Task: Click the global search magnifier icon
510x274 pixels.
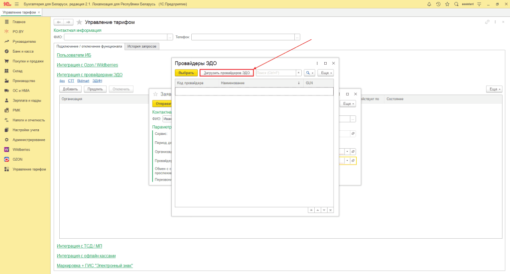Action: [456, 4]
